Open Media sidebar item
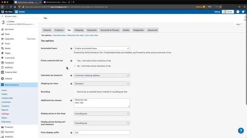Viewport: 247px width, 138px height. [x=8, y=48]
